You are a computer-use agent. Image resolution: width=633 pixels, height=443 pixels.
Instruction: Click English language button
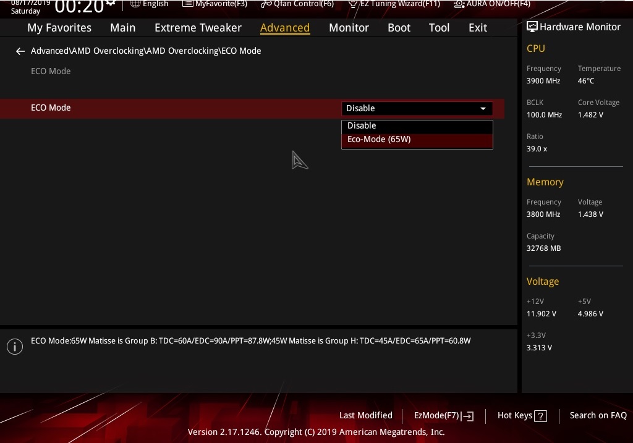150,4
